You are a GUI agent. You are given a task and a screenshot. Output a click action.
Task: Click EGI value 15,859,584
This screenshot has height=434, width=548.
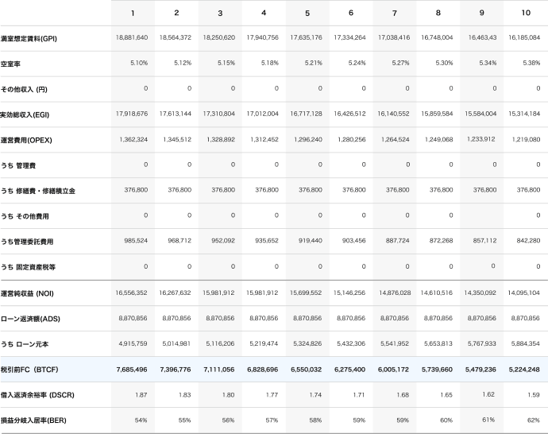(x=437, y=114)
